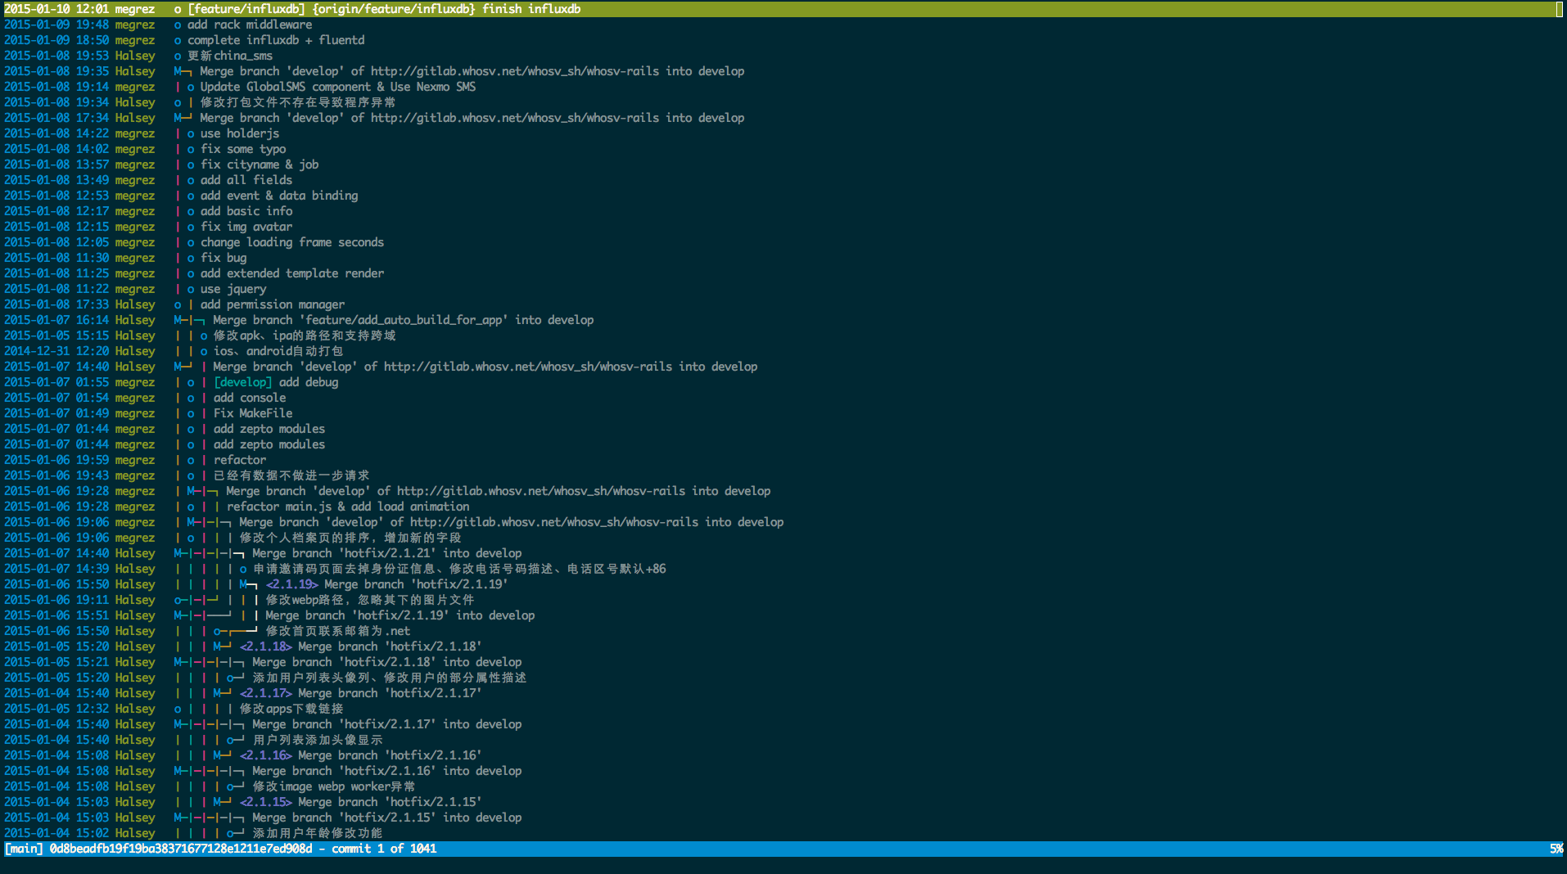This screenshot has height=874, width=1567.
Task: Click the <2.1.19> version tag
Action: (291, 584)
